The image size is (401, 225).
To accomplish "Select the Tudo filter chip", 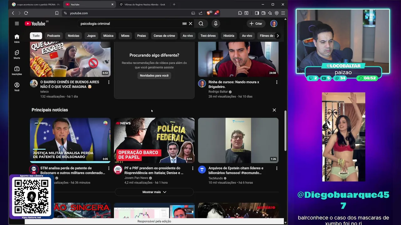I will click(x=36, y=36).
